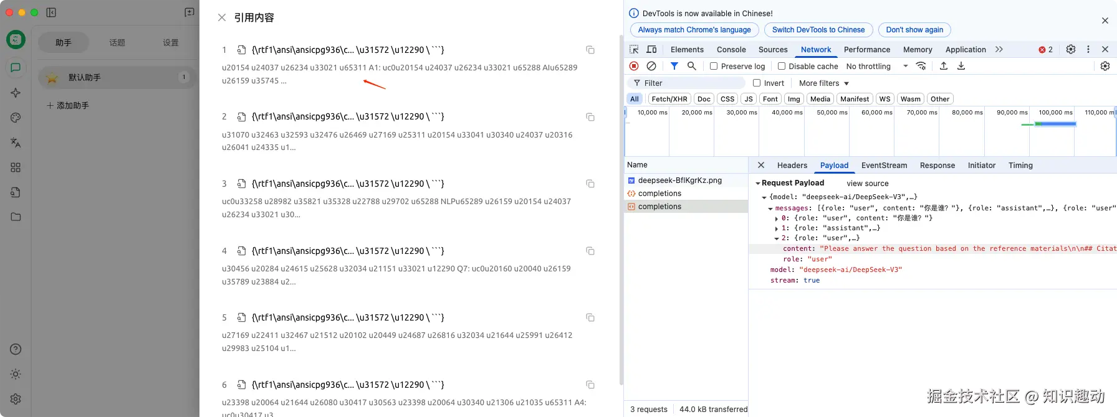Copy citation 2 content
1117x417 pixels.
tap(590, 117)
